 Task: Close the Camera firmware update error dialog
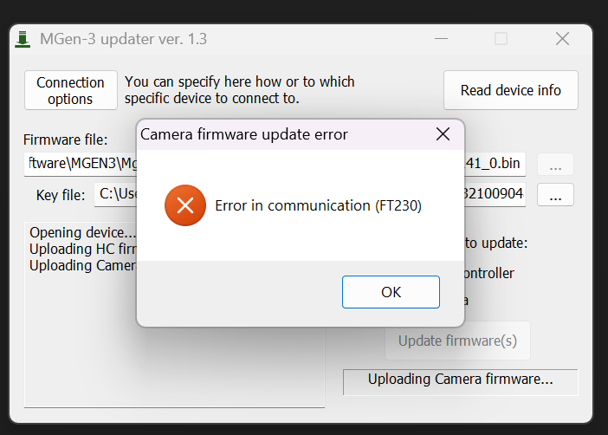click(x=443, y=134)
